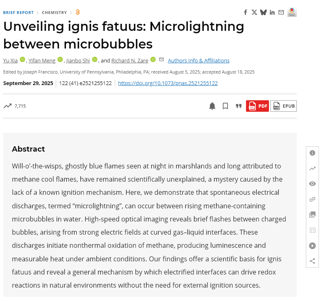Download the article as PDF
328x302 pixels.
tap(257, 106)
